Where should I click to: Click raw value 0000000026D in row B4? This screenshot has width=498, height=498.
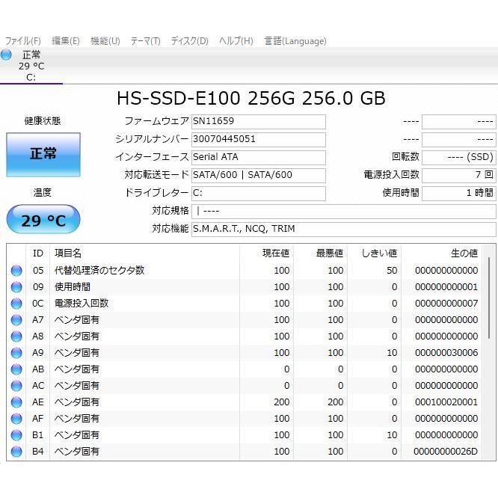446,452
